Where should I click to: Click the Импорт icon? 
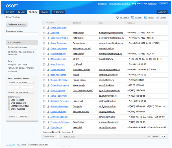pyautogui.click(x=145, y=18)
